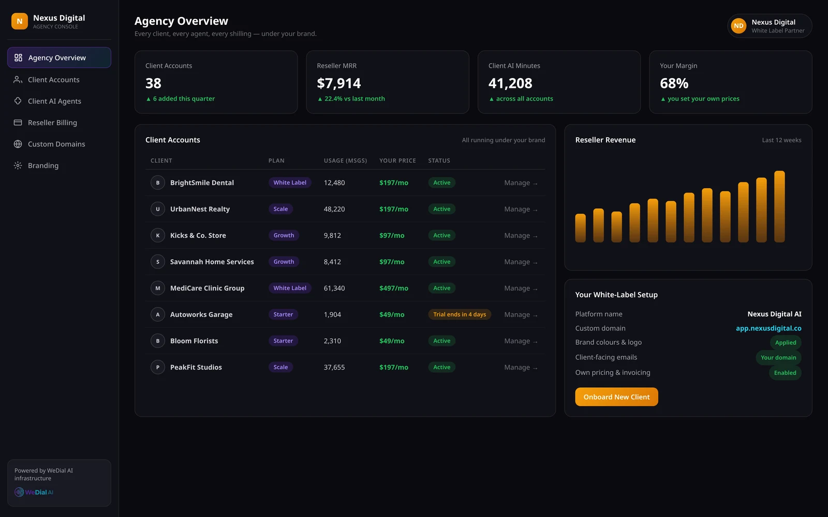The height and width of the screenshot is (517, 828).
Task: Click UrbanNest Realty's U avatar
Action: 158,209
